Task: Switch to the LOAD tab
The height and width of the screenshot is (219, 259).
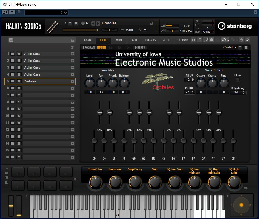Action: (x=87, y=40)
